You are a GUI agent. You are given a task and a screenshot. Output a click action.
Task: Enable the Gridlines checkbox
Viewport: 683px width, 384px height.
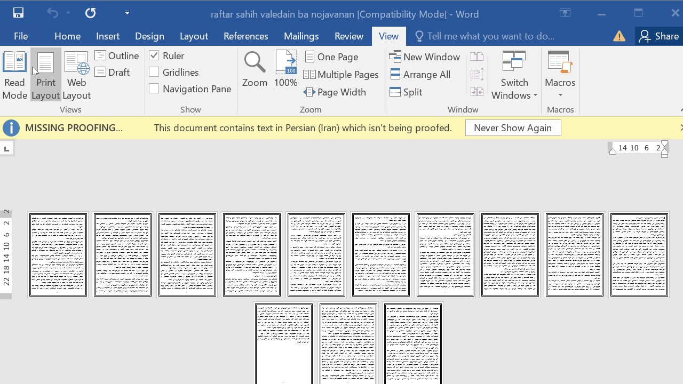[x=154, y=72]
